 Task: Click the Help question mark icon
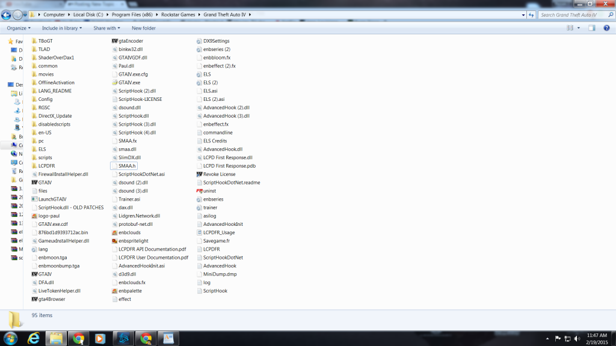(606, 28)
